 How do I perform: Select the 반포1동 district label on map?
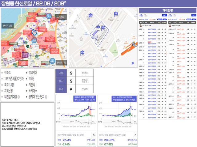click(62, 62)
